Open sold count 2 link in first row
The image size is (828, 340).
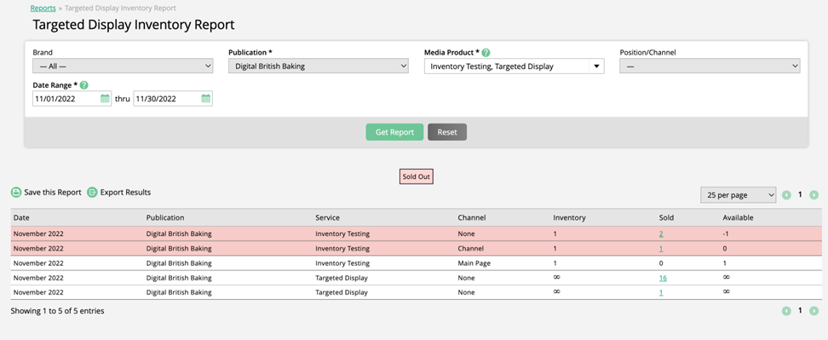point(661,233)
